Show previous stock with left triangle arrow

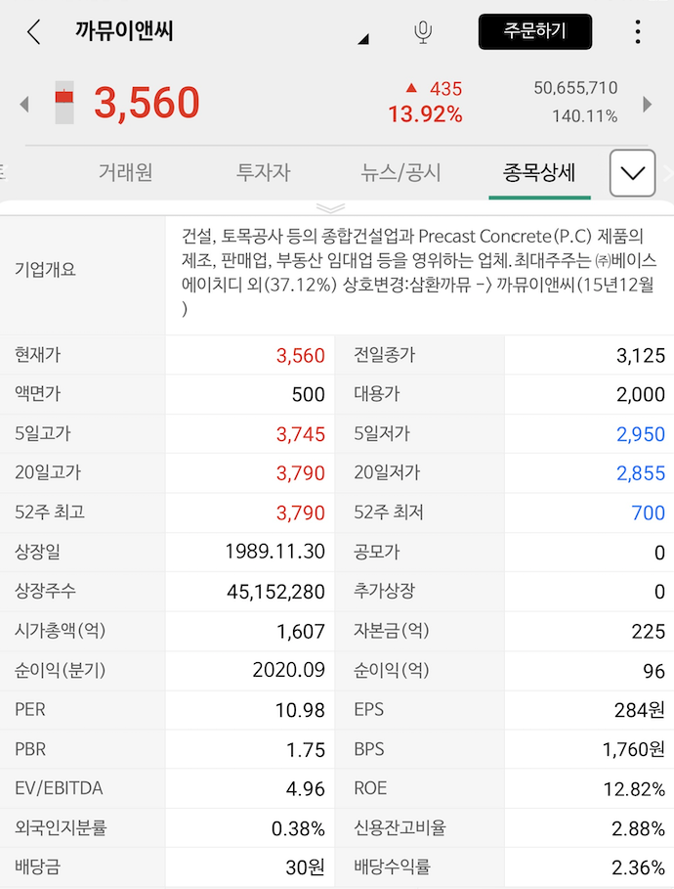pos(24,105)
